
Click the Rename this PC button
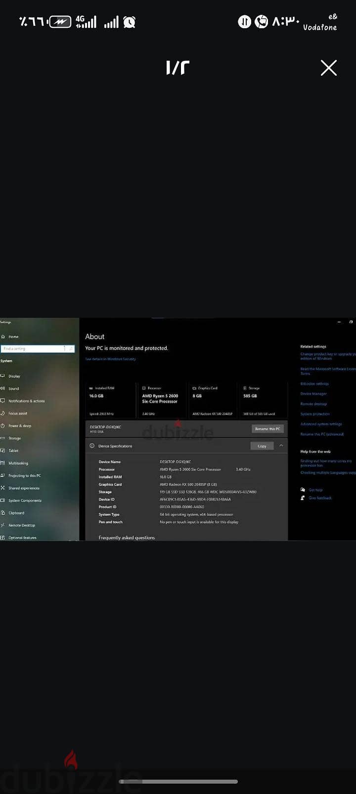[x=267, y=429]
